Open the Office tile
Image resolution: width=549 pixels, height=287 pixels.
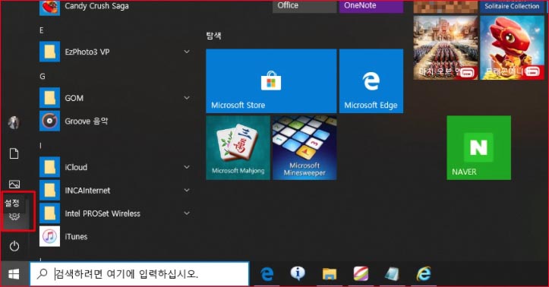pyautogui.click(x=304, y=6)
